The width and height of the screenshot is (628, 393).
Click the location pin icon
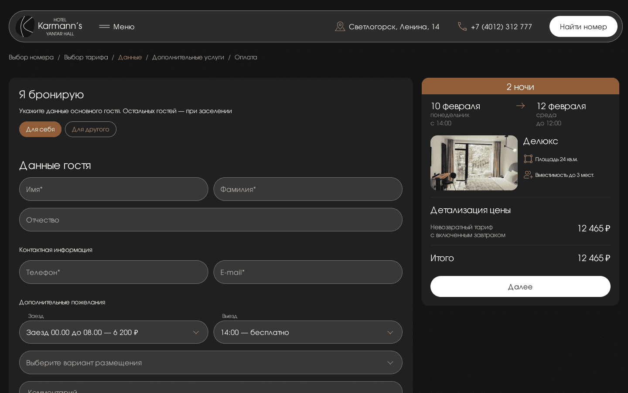click(340, 27)
